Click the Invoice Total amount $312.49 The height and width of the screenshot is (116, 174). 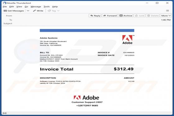(x=124, y=69)
